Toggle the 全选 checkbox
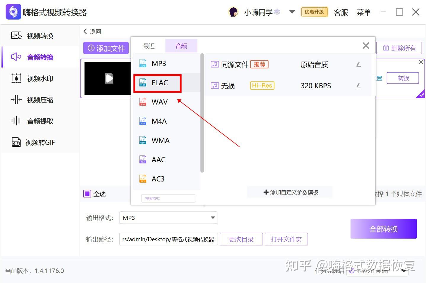Image resolution: width=426 pixels, height=283 pixels. pyautogui.click(x=87, y=194)
